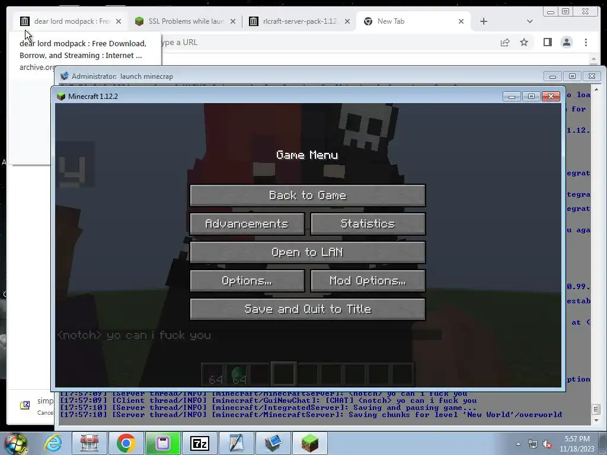The width and height of the screenshot is (607, 455).
Task: Click the muted volume tray icon
Action: [x=547, y=444]
